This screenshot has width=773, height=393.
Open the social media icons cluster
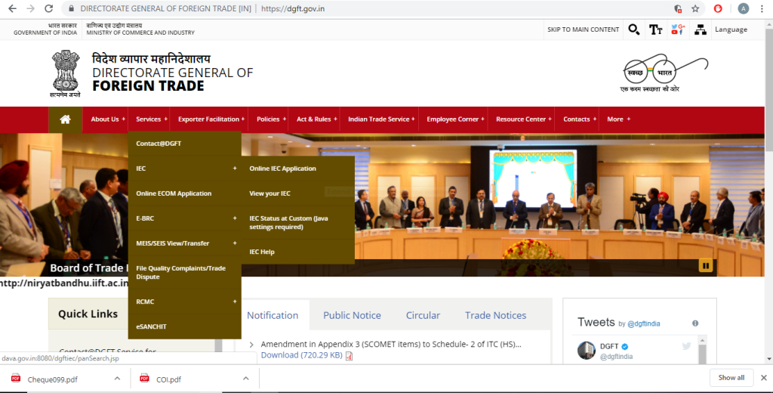pyautogui.click(x=679, y=29)
